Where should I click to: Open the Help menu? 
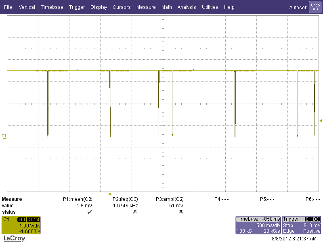tap(229, 7)
